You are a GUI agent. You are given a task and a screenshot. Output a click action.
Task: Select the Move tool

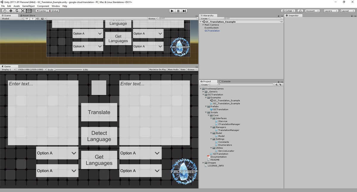(x=11, y=11)
